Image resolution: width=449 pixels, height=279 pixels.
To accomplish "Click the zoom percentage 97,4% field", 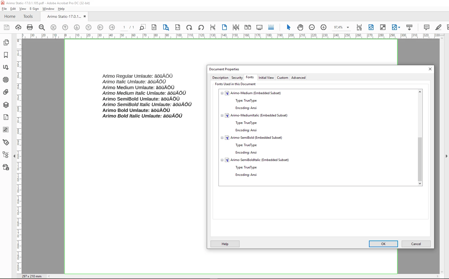I will (338, 27).
